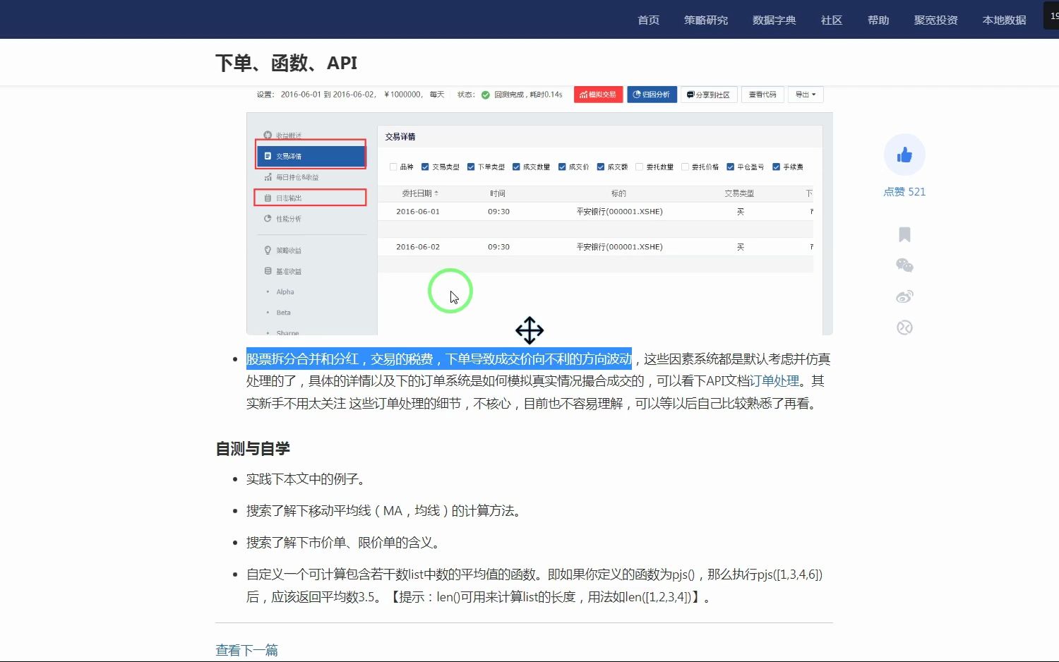Screen dimensions: 1059x662
Task: Select 交易详情 in the backtest sidebar
Action: (311, 156)
